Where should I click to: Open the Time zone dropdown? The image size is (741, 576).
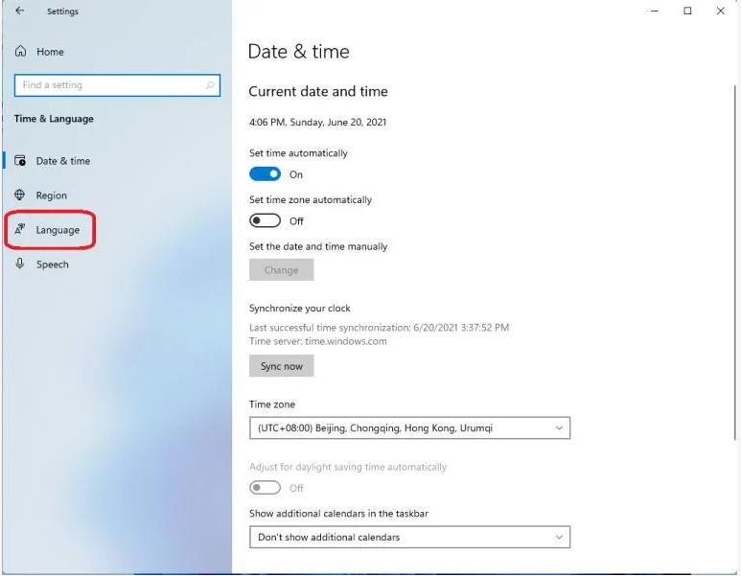[408, 428]
